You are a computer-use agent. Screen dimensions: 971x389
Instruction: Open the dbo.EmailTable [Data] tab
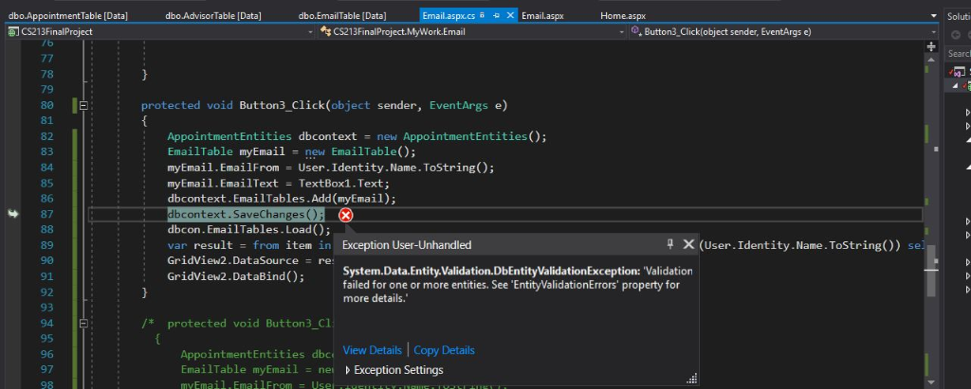pos(341,15)
